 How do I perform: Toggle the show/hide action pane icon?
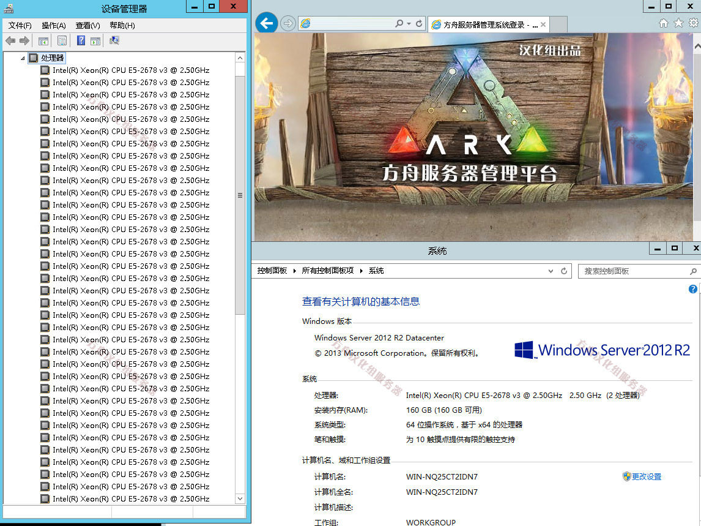point(95,41)
